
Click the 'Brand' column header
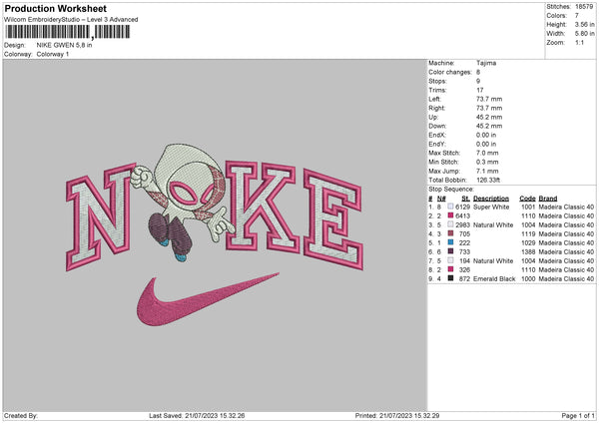pos(548,199)
